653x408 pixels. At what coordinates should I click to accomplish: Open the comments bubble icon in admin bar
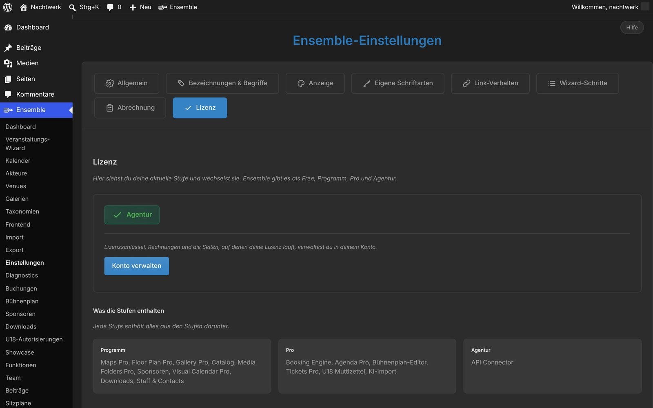pyautogui.click(x=110, y=7)
